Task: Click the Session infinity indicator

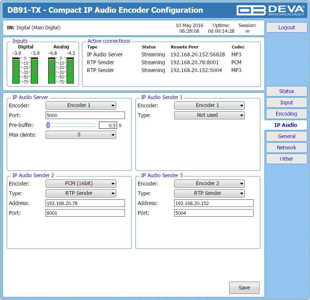Action: point(247,31)
